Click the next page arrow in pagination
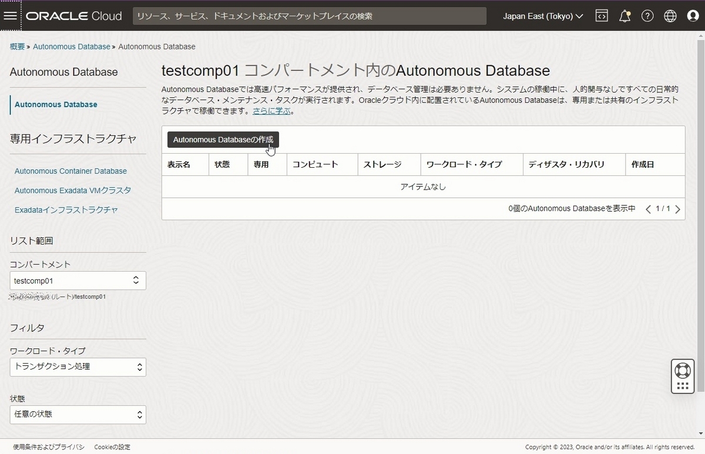The image size is (705, 454). click(677, 208)
